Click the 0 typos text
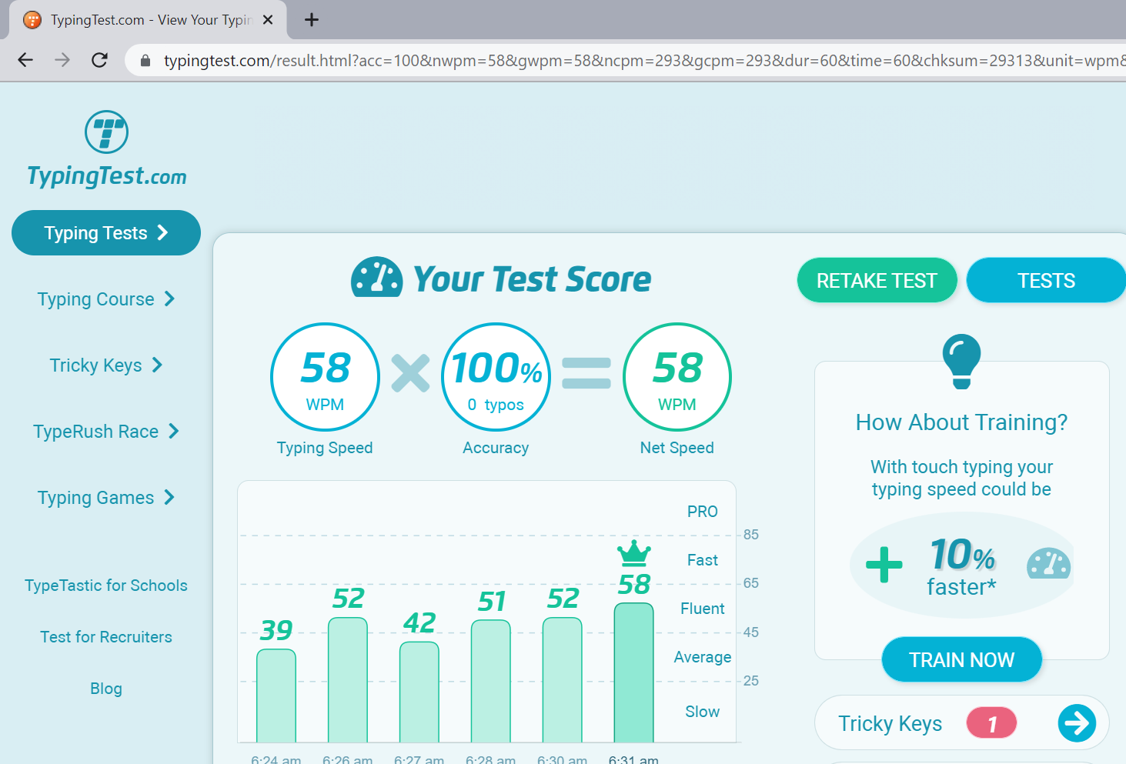Image resolution: width=1126 pixels, height=764 pixels. pos(496,405)
